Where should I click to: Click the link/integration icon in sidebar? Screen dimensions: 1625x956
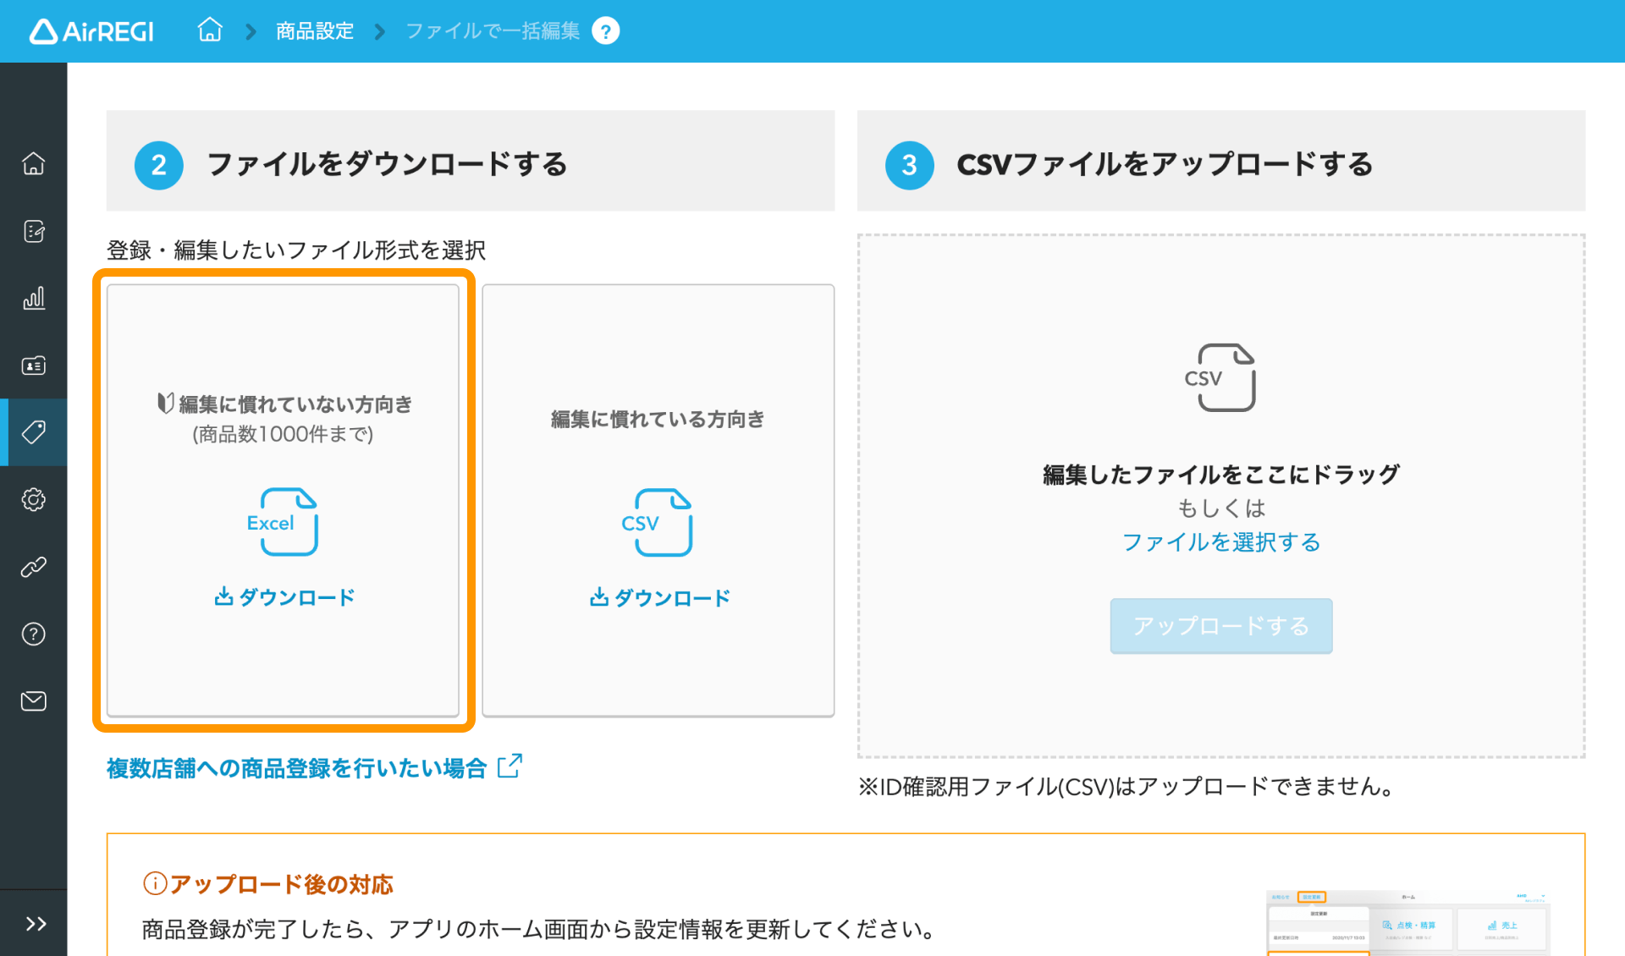[34, 567]
